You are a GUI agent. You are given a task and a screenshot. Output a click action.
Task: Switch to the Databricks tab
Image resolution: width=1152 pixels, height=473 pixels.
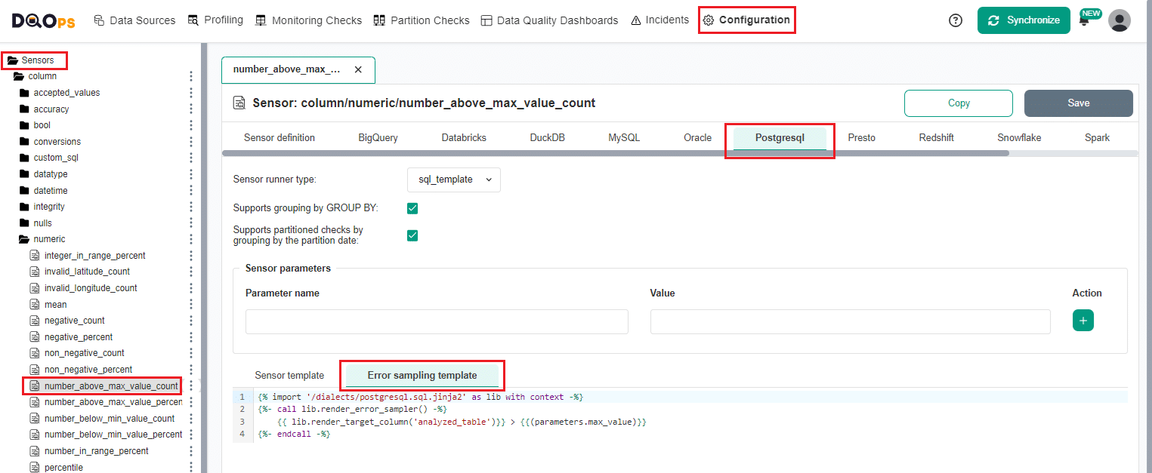click(x=464, y=138)
